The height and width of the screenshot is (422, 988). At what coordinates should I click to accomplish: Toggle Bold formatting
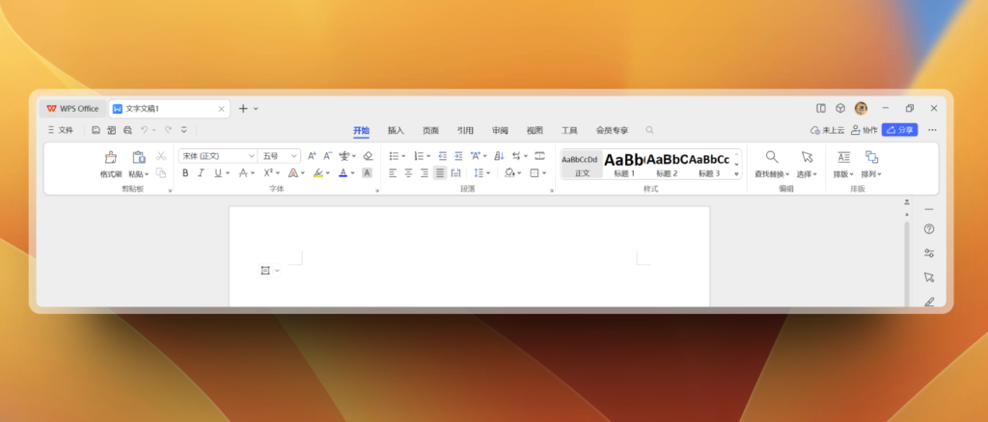[x=185, y=173]
